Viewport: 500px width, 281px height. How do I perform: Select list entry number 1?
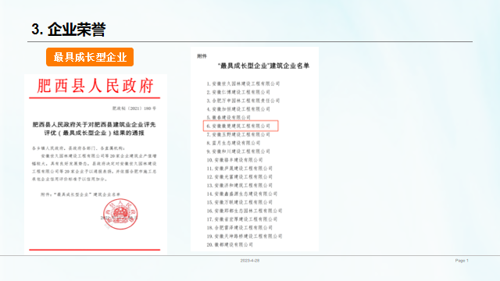point(243,84)
